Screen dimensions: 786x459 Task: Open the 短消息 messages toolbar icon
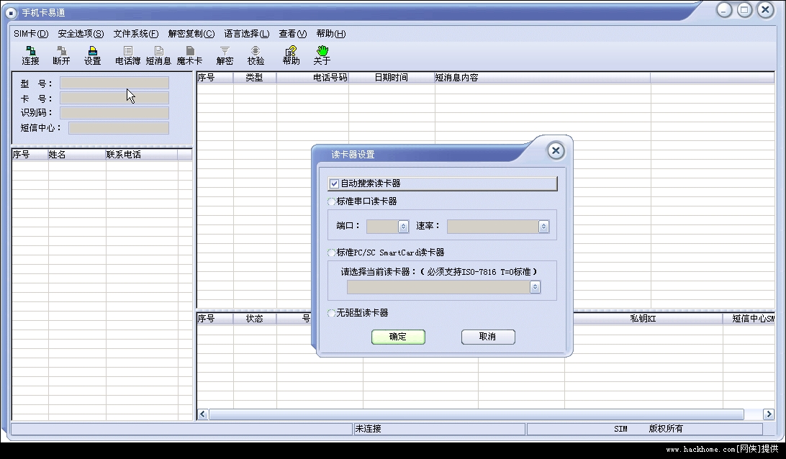coord(158,55)
